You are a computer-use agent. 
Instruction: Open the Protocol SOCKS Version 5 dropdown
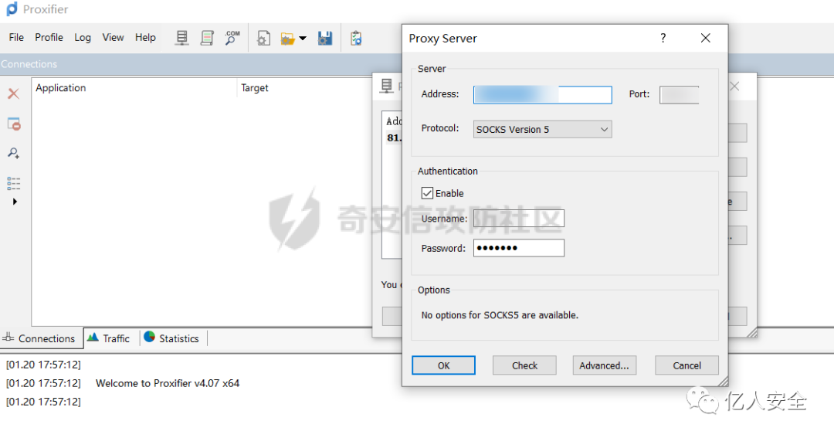(543, 129)
